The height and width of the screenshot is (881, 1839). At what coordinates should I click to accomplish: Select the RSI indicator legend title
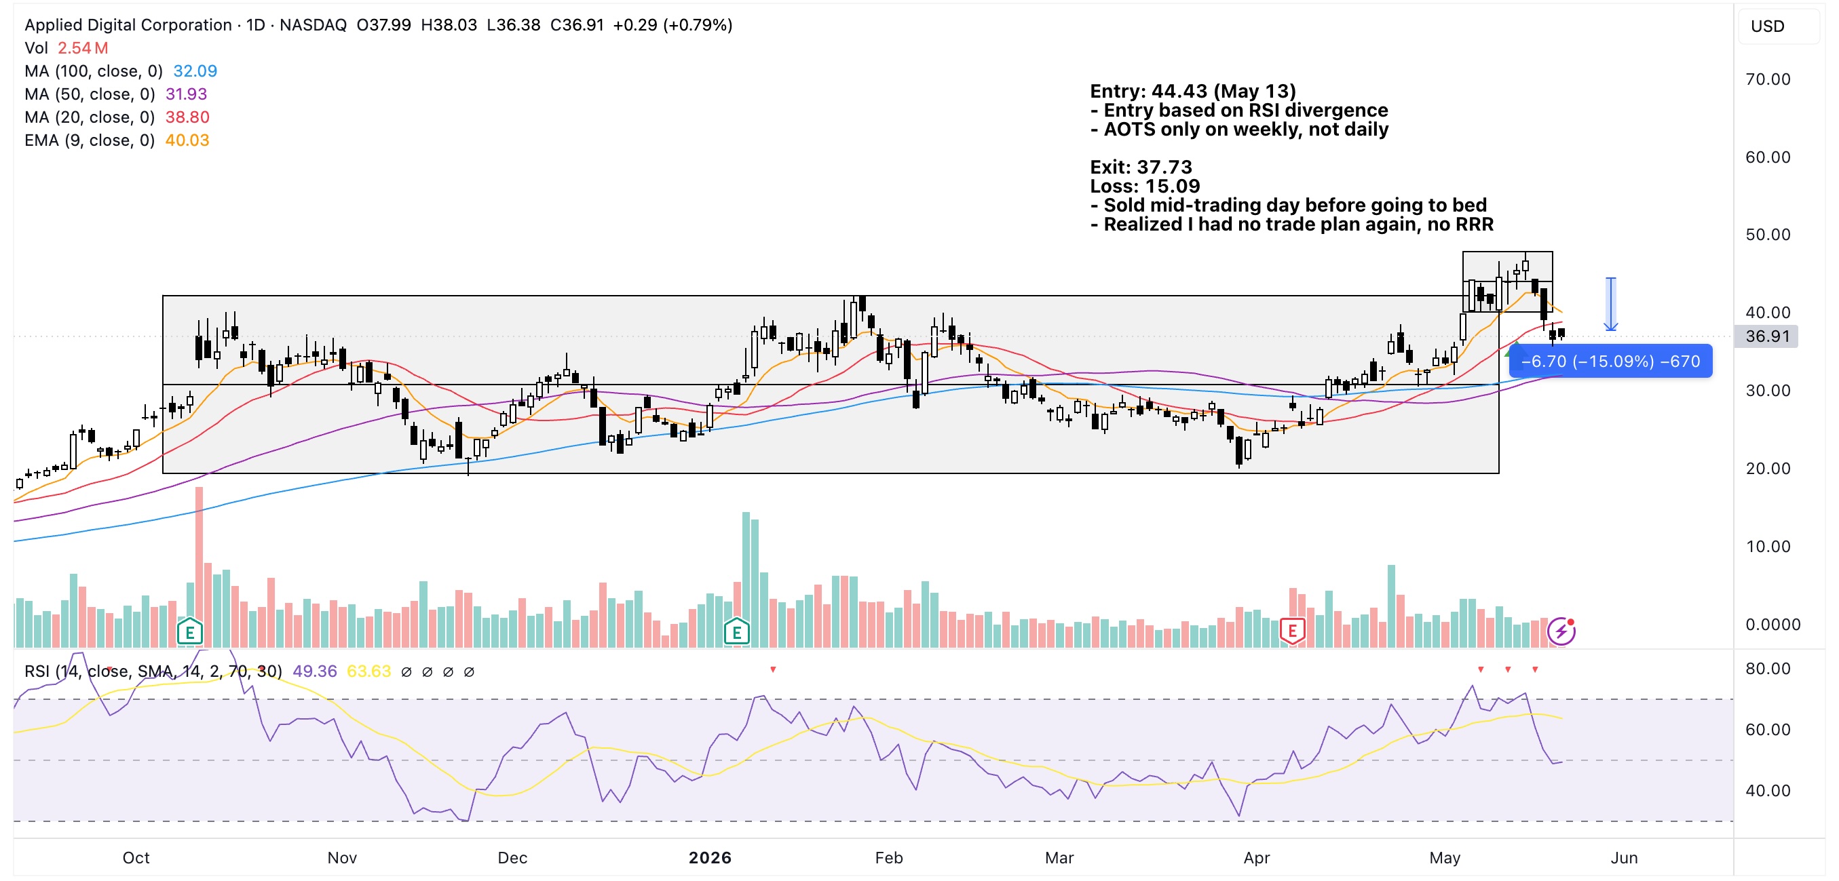point(153,671)
